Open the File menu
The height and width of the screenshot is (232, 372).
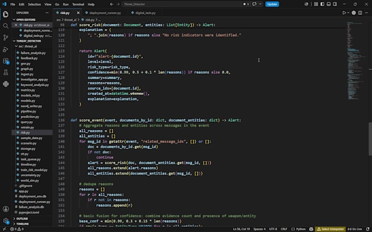[x=13, y=4]
